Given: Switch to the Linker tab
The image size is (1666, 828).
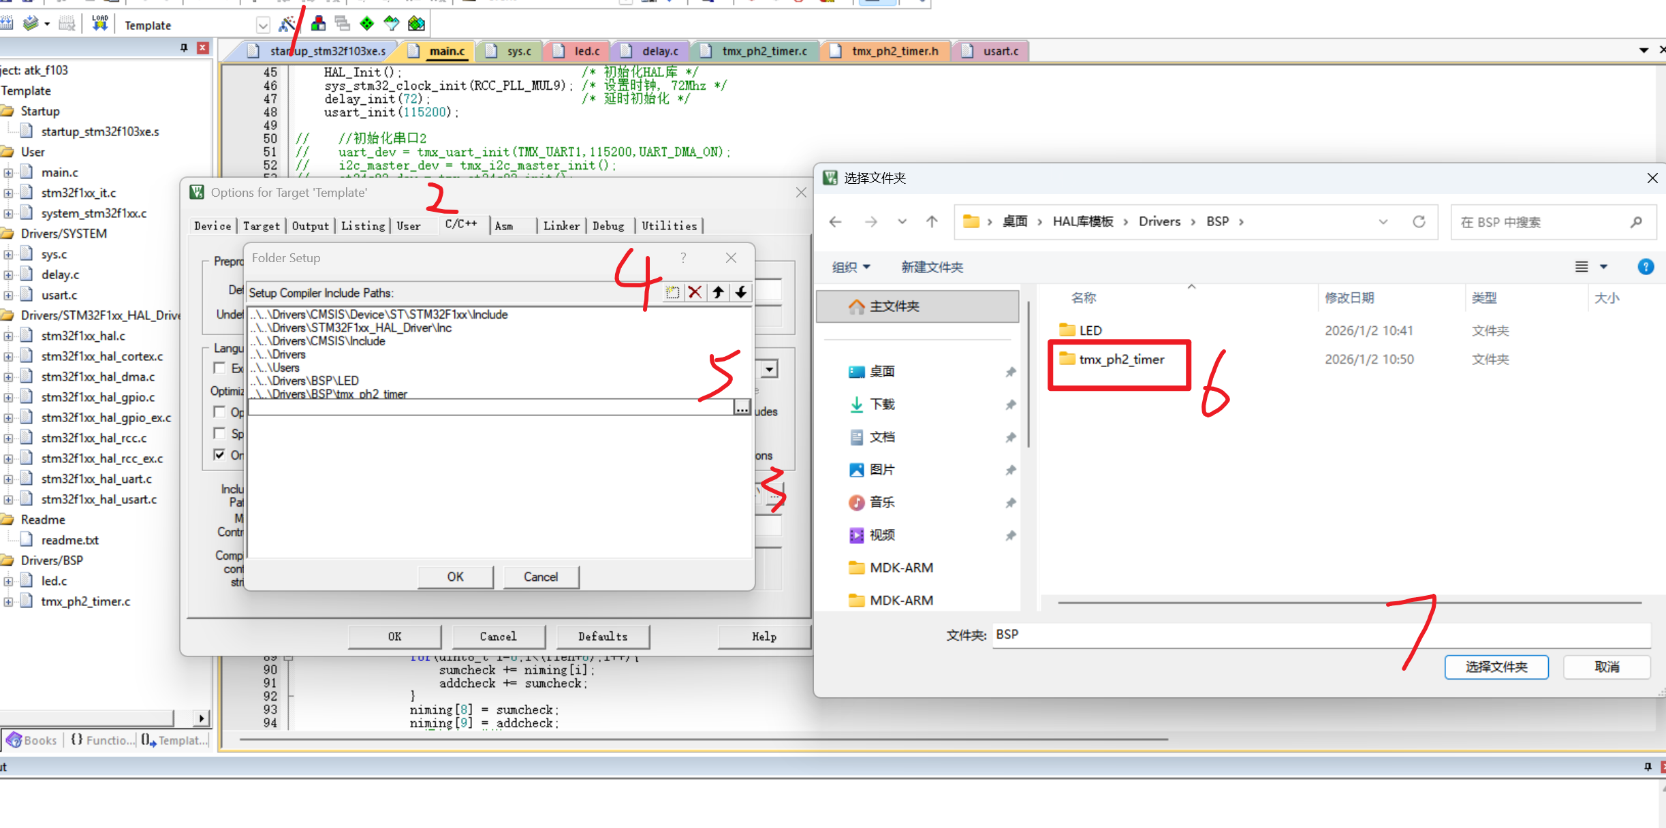Looking at the screenshot, I should pos(561,226).
